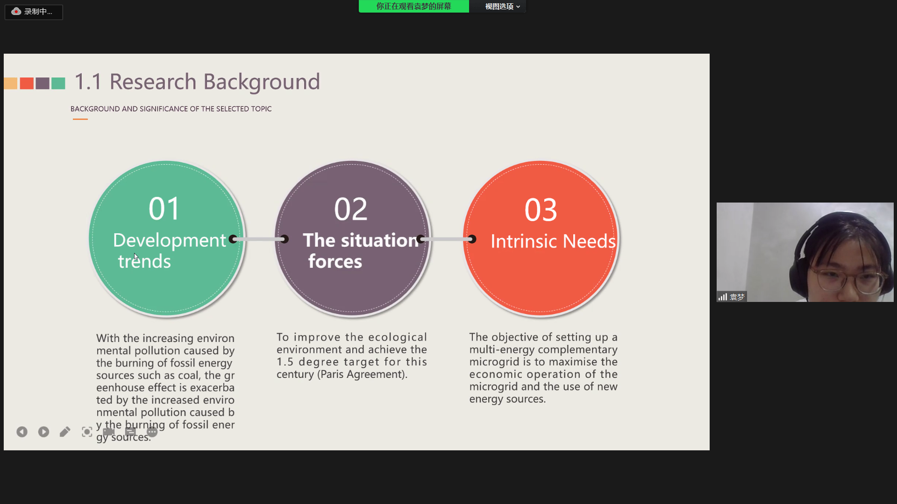
Task: Click the orange square beside the title
Action: tap(11, 84)
